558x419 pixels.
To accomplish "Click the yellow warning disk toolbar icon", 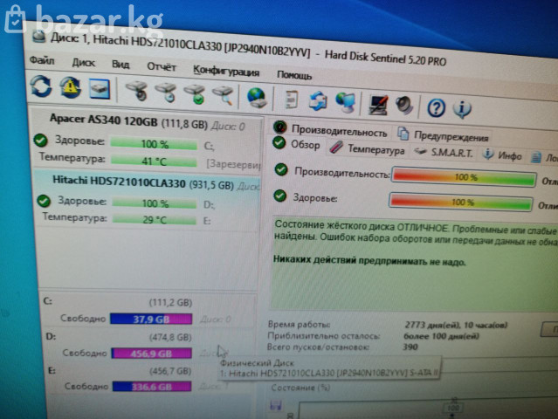I will pos(70,86).
